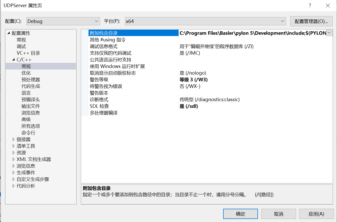This screenshot has height=222, width=337.
Task: Expand the XML 文档生成器 node
Action: click(x=14, y=159)
